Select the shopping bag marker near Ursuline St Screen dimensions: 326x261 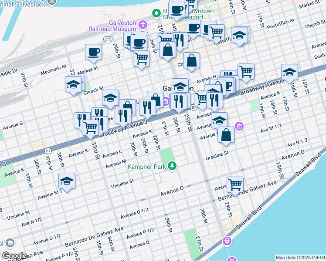(226, 136)
